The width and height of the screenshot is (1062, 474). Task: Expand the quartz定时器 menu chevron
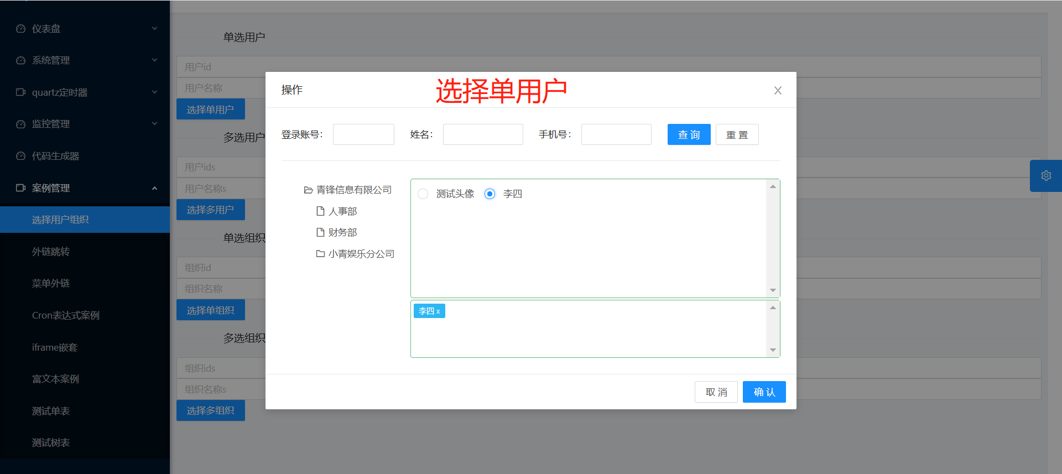[155, 92]
